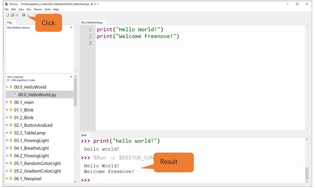The width and height of the screenshot is (315, 188).
Task: Select the 02.2_TableLamp folder name
Action: (30, 133)
